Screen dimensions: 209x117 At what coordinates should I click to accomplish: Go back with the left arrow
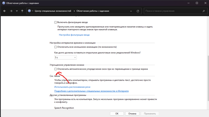[5, 11]
